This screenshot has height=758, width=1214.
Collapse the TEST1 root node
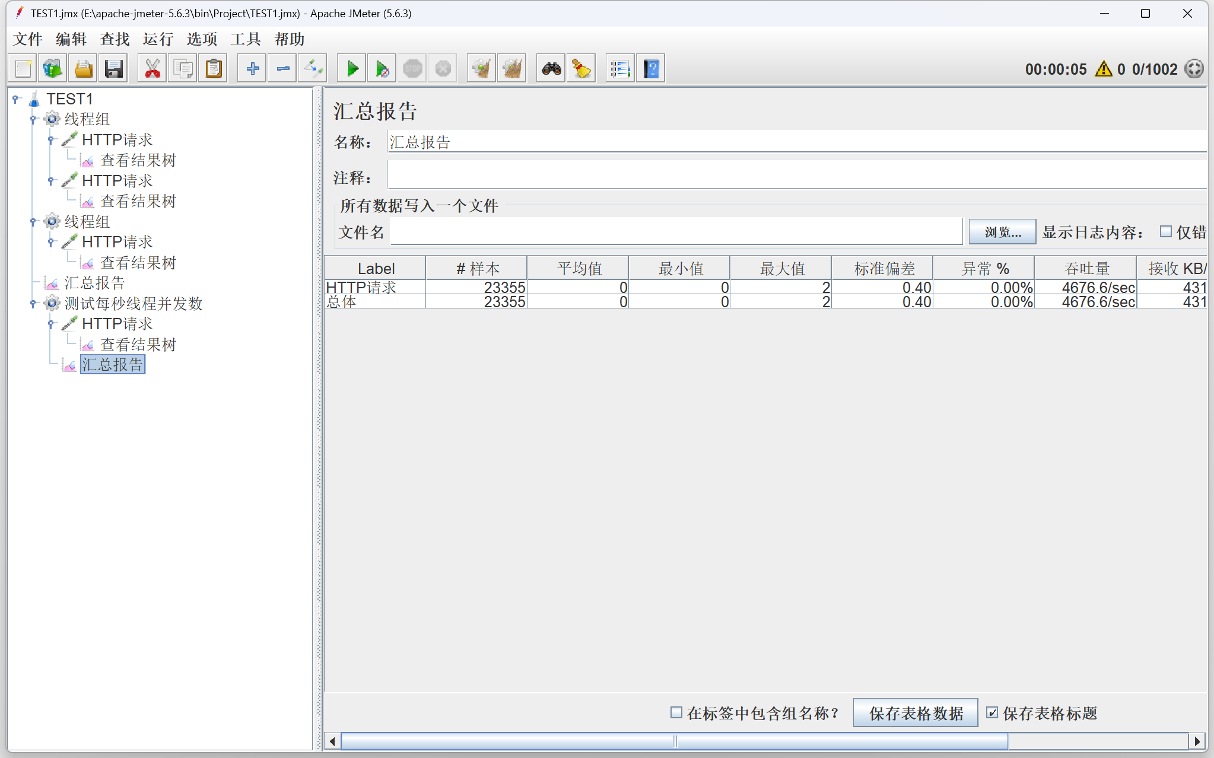coord(17,99)
